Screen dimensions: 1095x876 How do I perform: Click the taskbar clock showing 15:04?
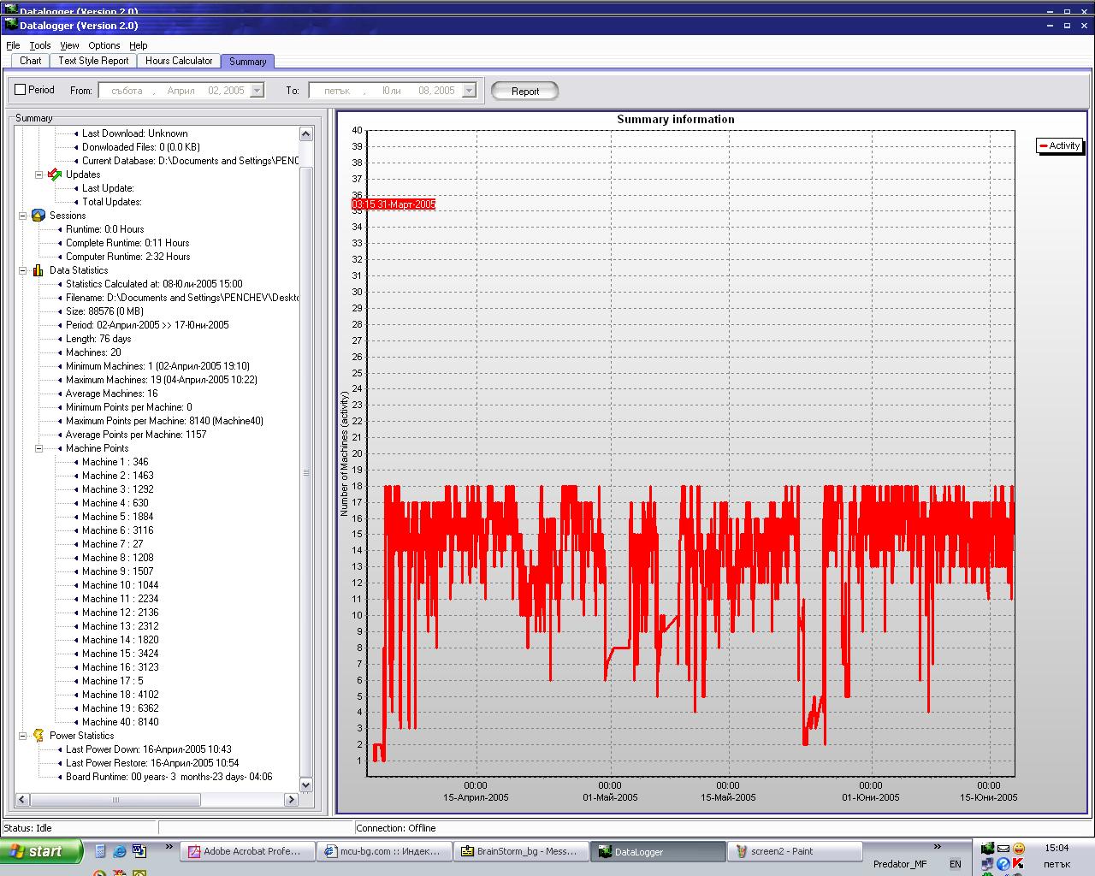tap(1057, 848)
